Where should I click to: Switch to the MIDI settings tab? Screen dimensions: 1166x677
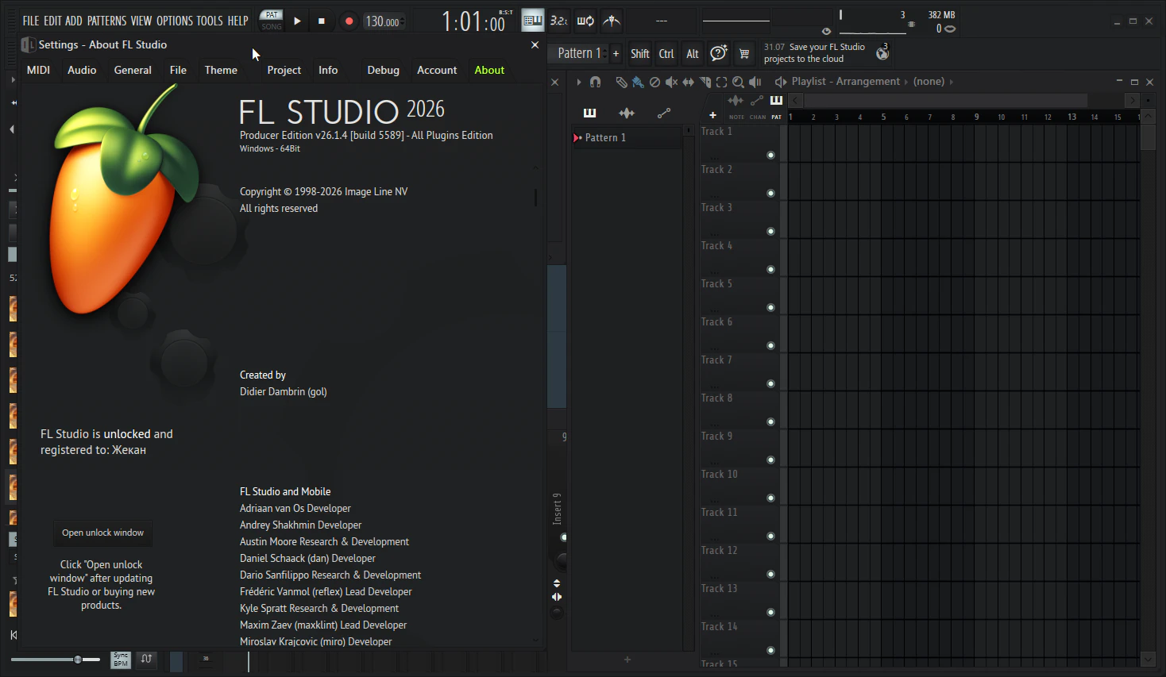[38, 70]
